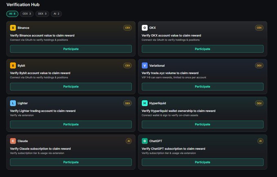Participate in Lighter verification
Image resolution: width=277 pixels, height=177 pixels.
tap(71, 124)
